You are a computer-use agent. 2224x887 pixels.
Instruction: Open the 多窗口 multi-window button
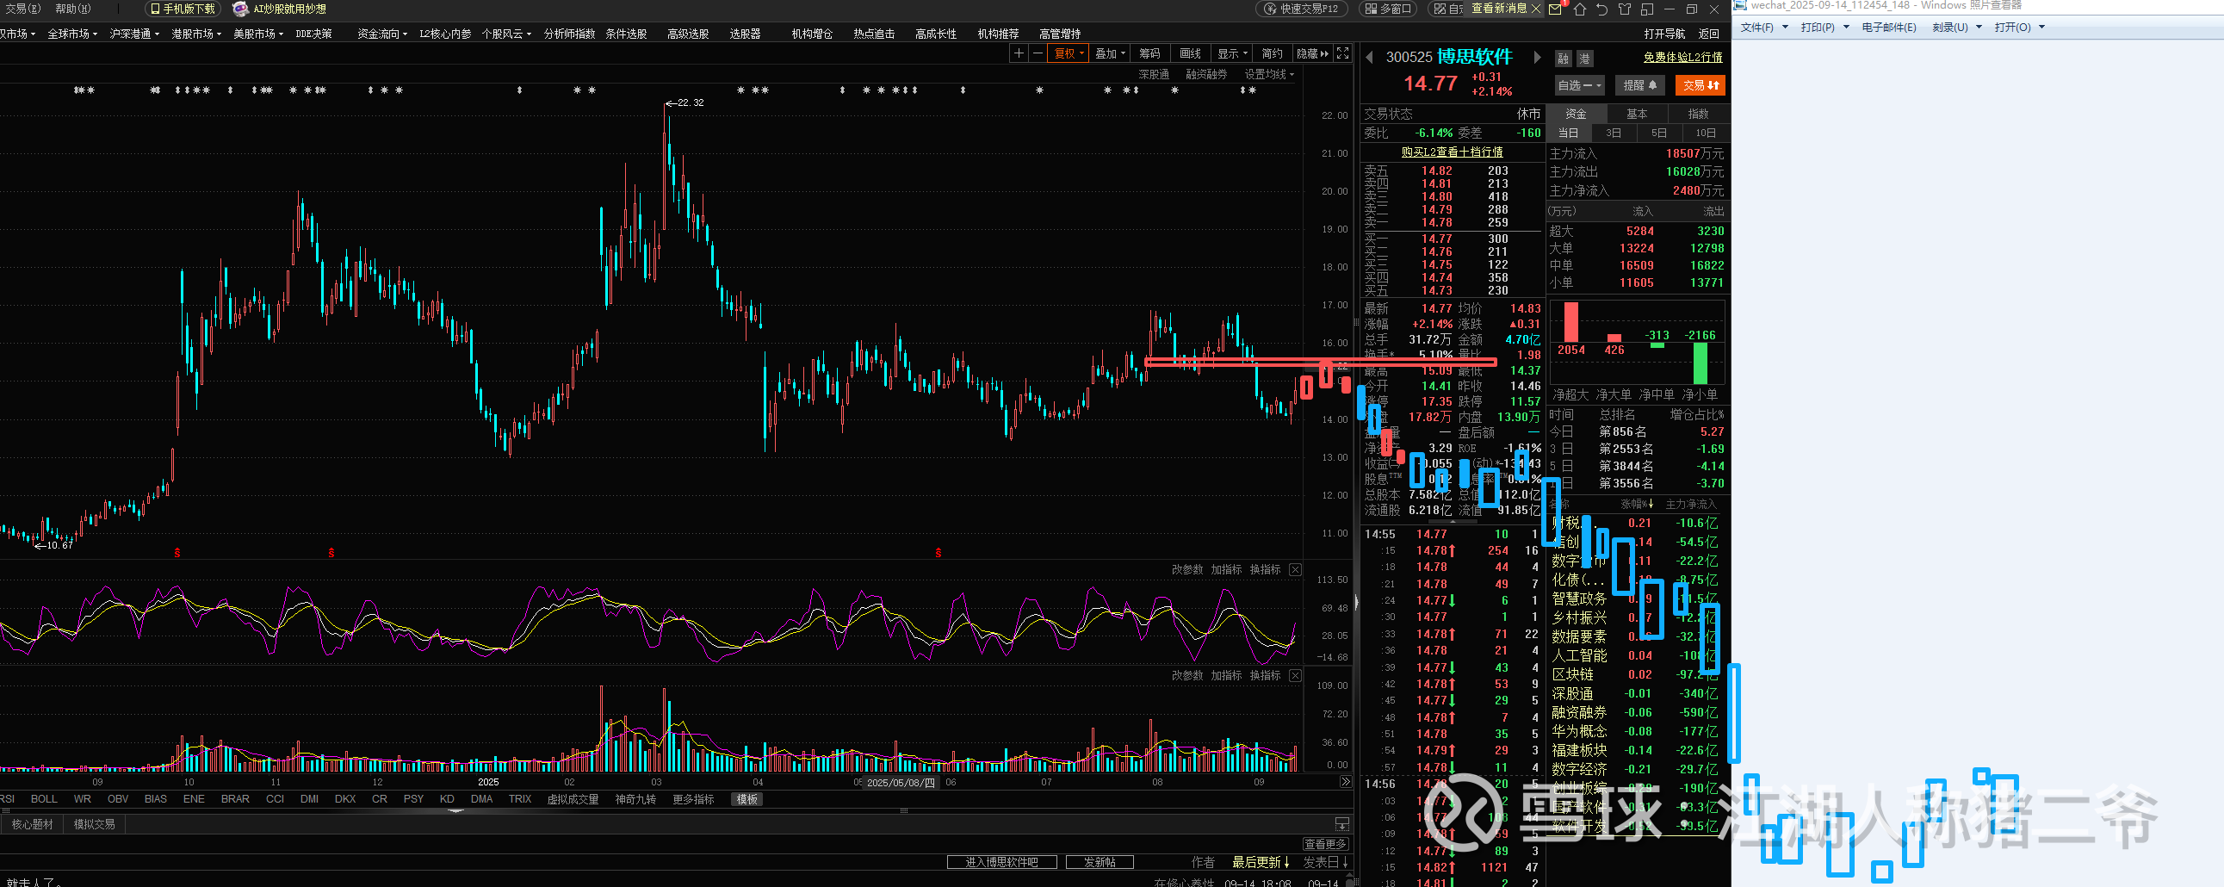click(1388, 9)
